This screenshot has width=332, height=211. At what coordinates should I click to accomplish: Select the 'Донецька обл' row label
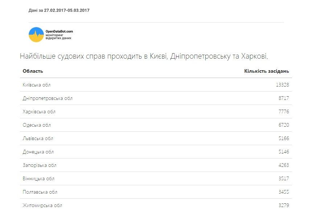click(38, 152)
